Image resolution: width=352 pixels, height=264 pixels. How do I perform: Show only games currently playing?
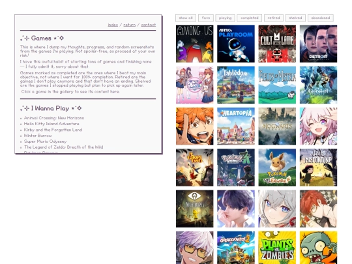click(225, 18)
